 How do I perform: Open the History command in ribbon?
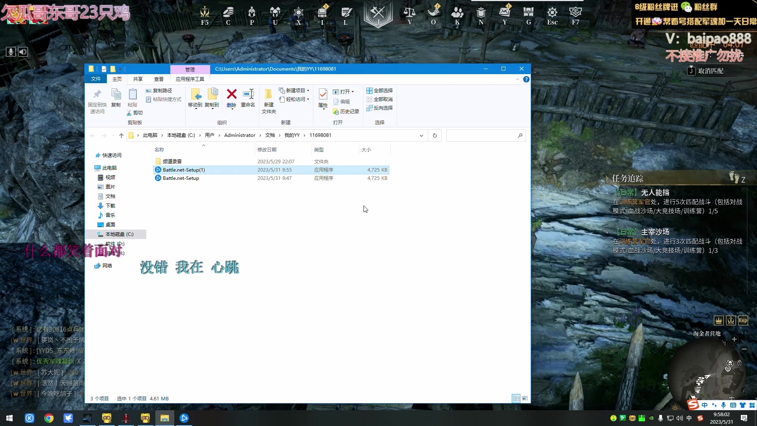coord(346,112)
